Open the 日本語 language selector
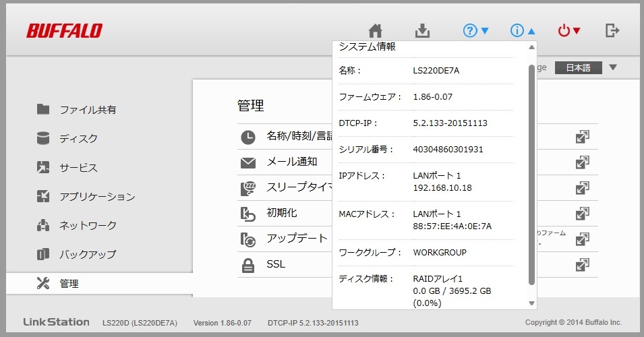The image size is (644, 337). pyautogui.click(x=585, y=67)
